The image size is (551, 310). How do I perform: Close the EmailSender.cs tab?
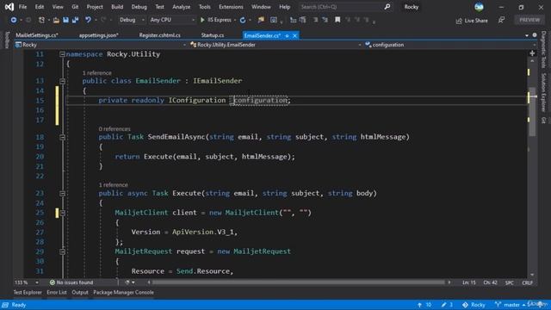click(x=294, y=36)
